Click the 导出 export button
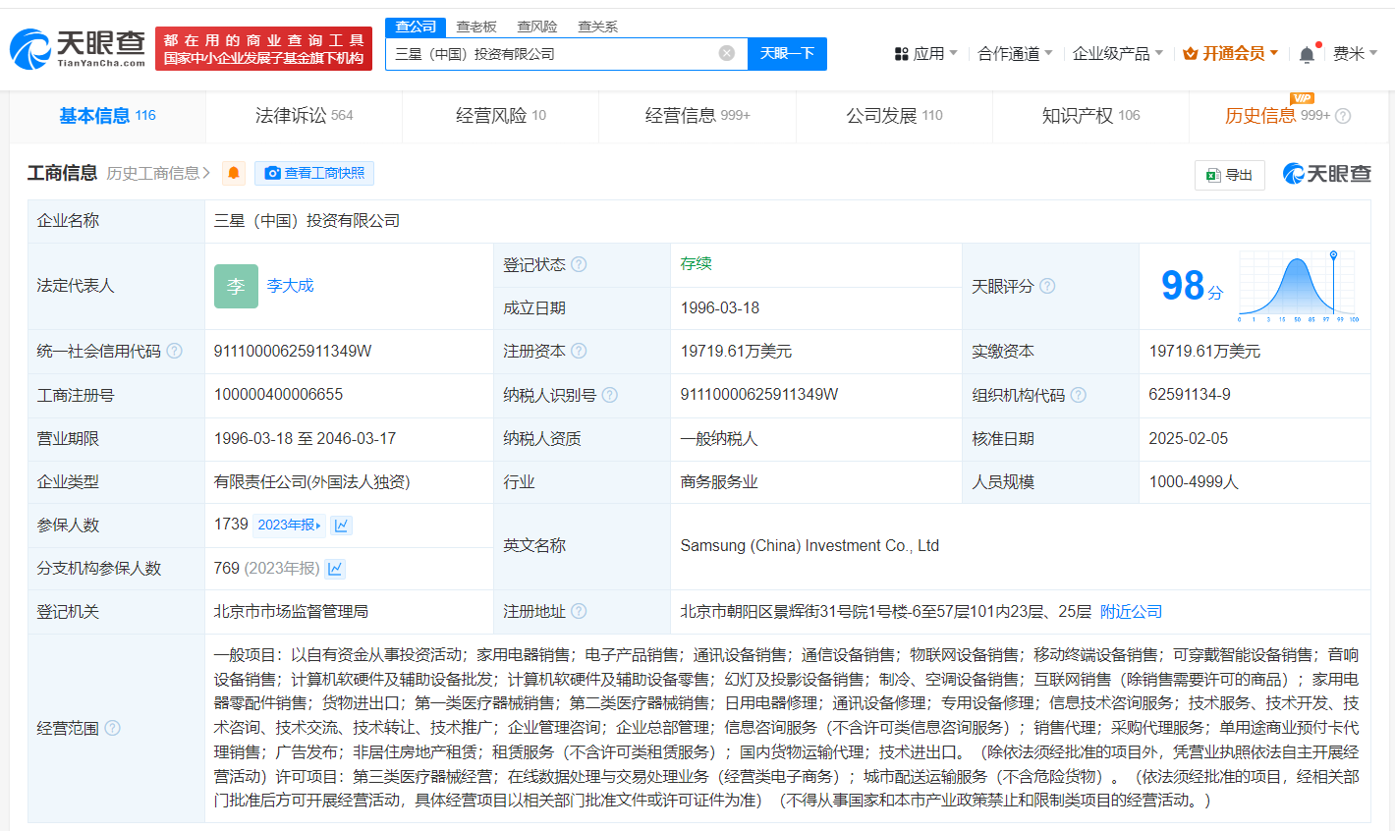Viewport: 1395px width, 831px height. [x=1230, y=175]
